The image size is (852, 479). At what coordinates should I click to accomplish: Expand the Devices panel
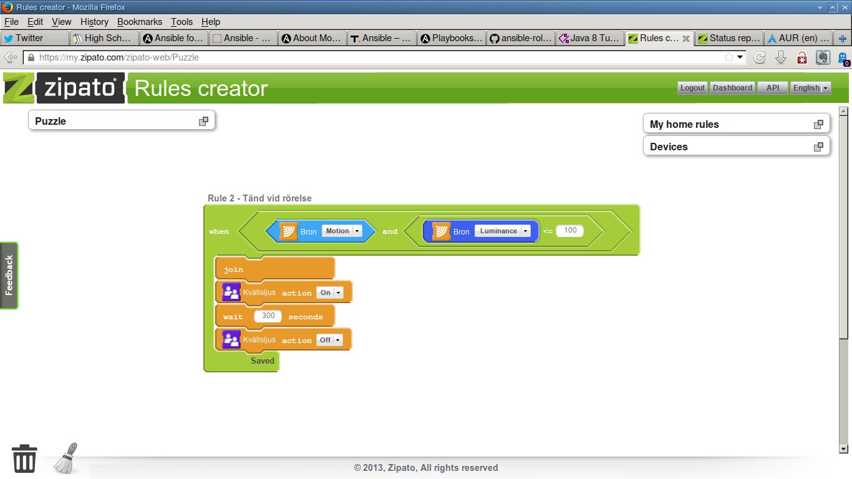point(818,147)
